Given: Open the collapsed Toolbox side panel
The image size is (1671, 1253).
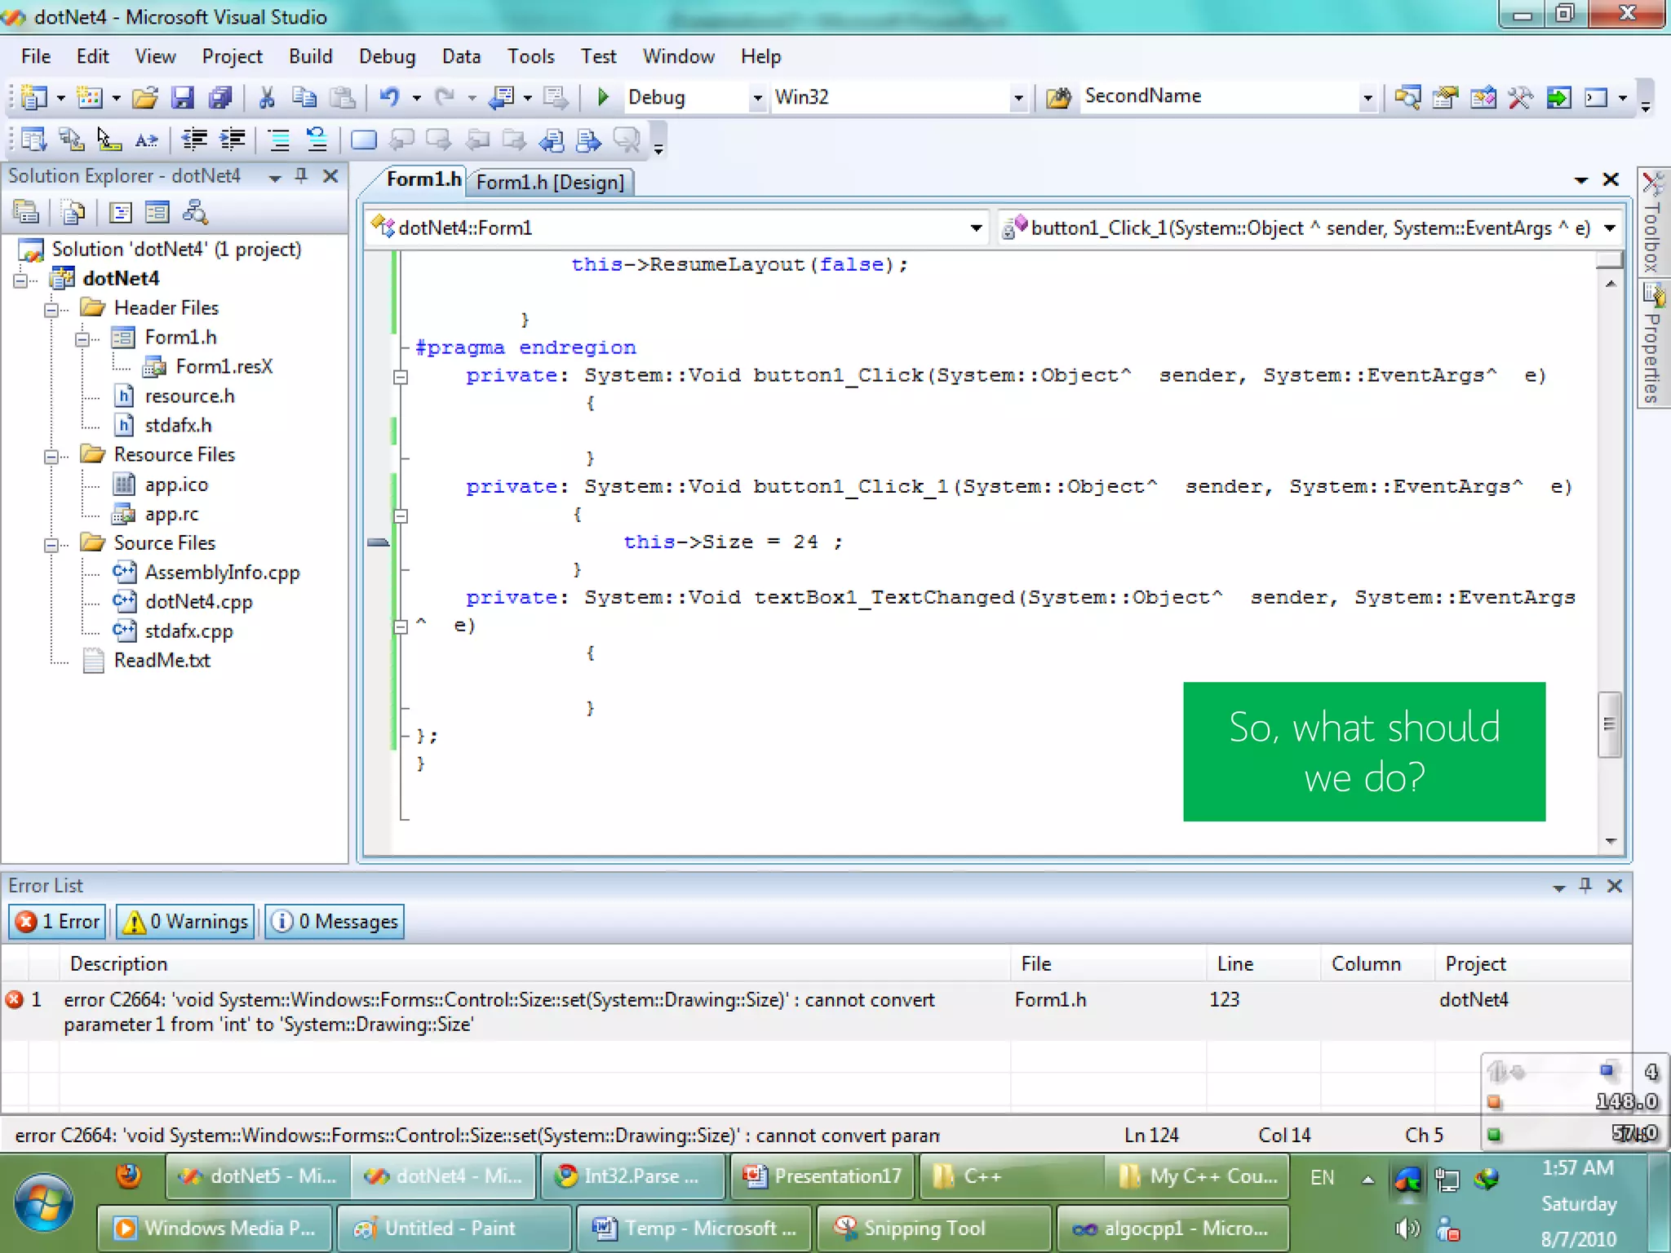Looking at the screenshot, I should pos(1653,220).
